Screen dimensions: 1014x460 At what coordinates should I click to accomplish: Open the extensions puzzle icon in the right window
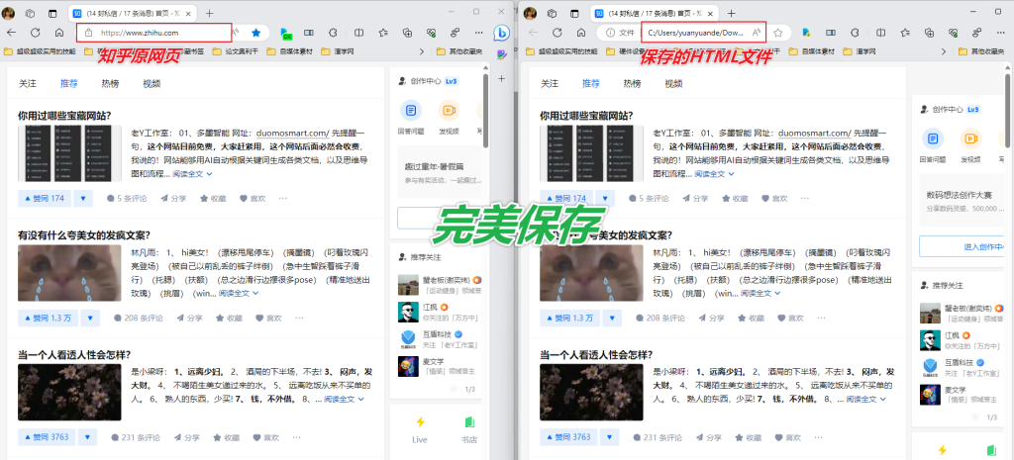pyautogui.click(x=855, y=33)
